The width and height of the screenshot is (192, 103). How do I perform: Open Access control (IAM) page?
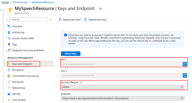(x=23, y=38)
